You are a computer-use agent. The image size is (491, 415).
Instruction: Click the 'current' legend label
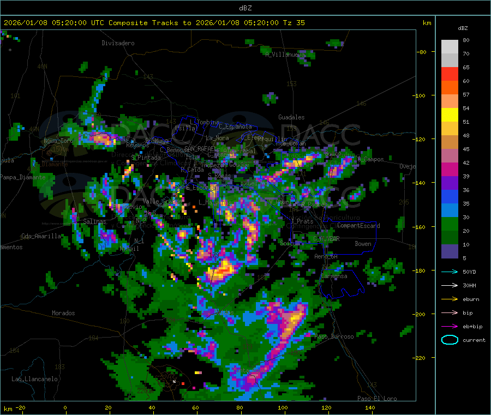point(474,340)
